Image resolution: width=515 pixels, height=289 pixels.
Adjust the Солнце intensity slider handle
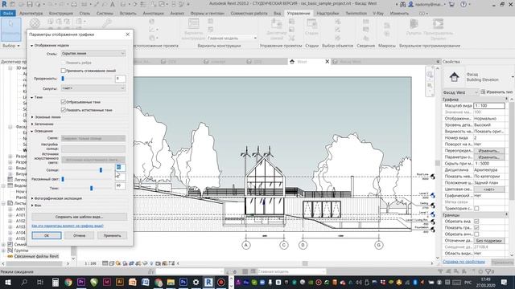point(101,170)
